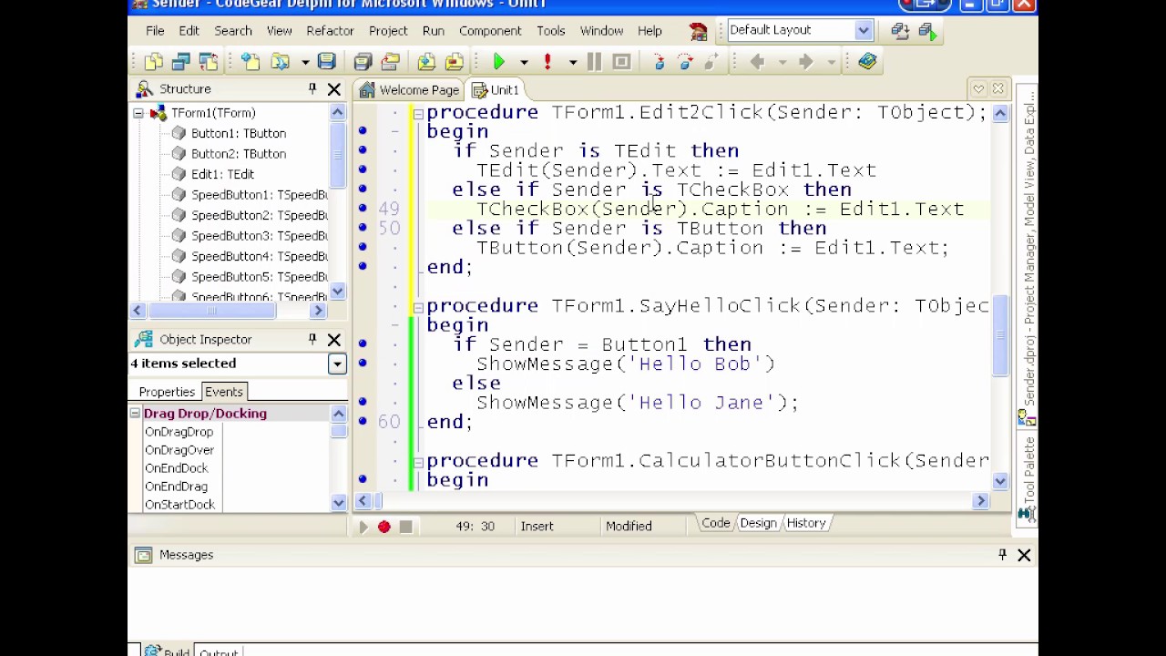Stop macro recording with gray square
Screen dimensions: 1166x656
point(405,527)
